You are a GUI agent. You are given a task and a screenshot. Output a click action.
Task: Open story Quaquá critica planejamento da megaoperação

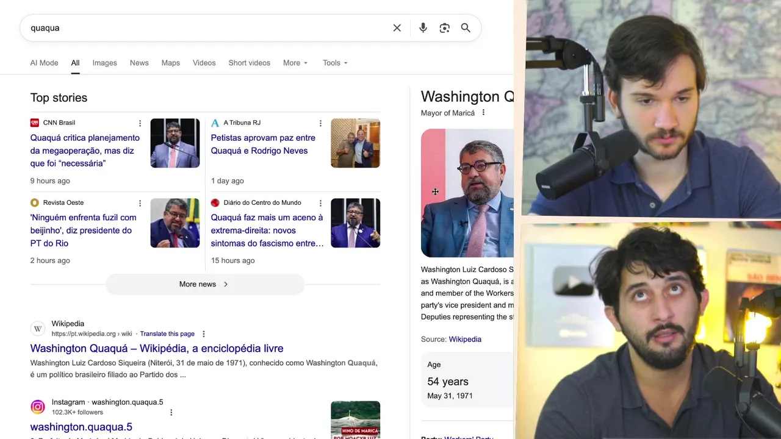click(x=85, y=151)
